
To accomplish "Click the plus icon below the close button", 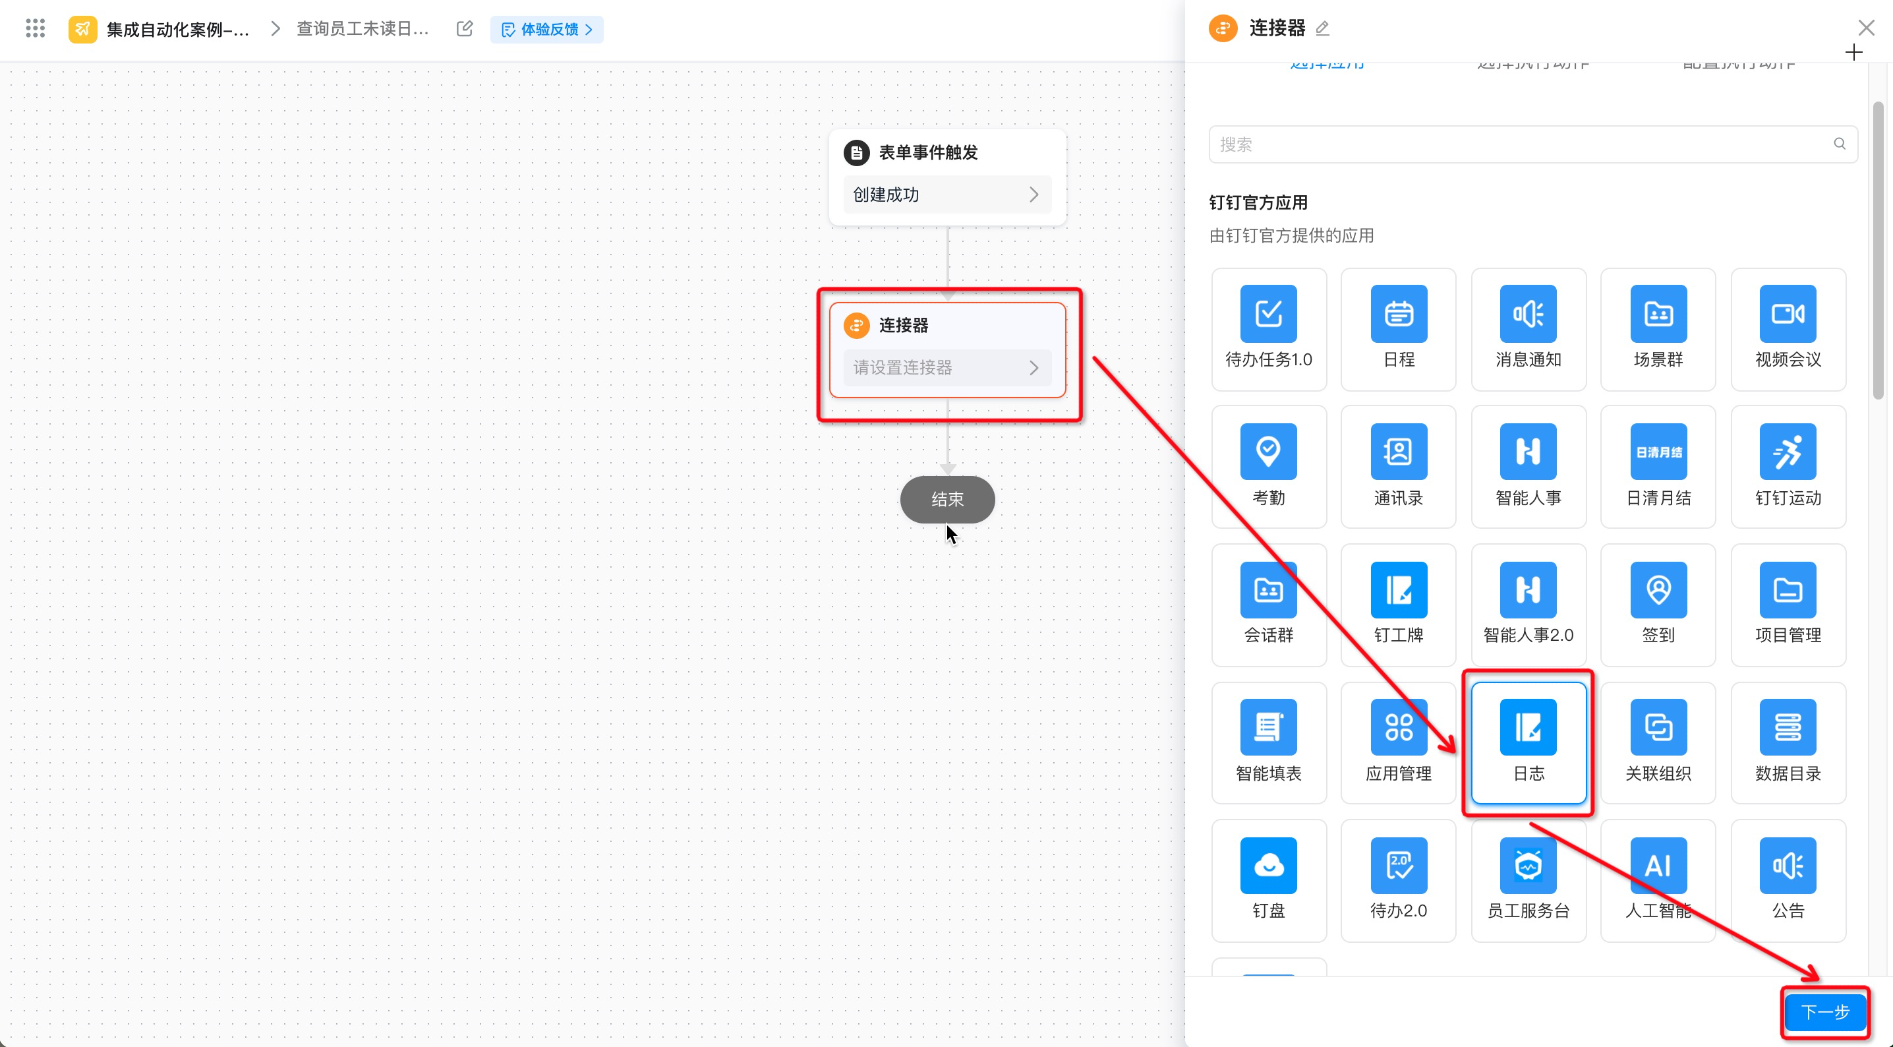I will (1853, 52).
